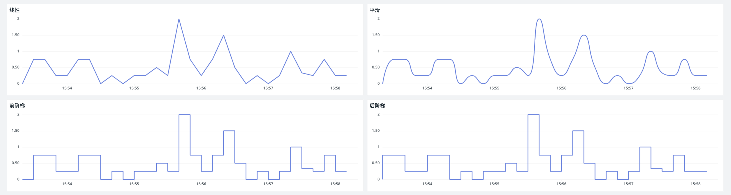Viewport: 731px width, 195px height.
Task: Click the 前阶梯 chart title
Action: click(17, 106)
